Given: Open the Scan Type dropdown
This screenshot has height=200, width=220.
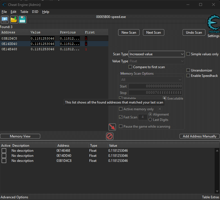Looking at the screenshot, I should pyautogui.click(x=156, y=54).
